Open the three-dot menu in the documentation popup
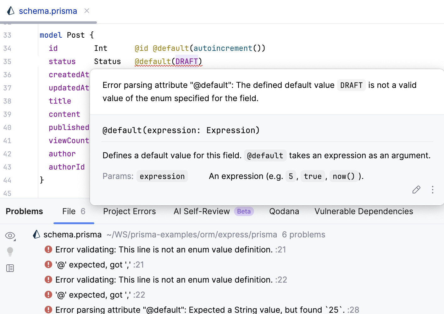Image resolution: width=444 pixels, height=314 pixels. [x=433, y=190]
